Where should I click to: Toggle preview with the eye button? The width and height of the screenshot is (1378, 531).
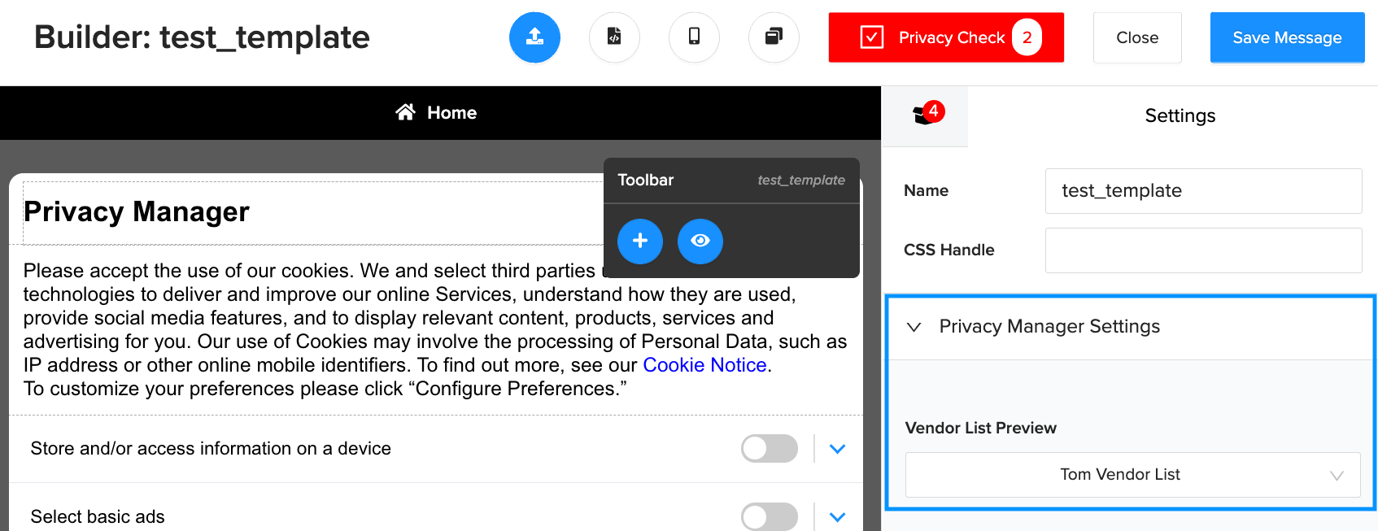click(x=700, y=241)
